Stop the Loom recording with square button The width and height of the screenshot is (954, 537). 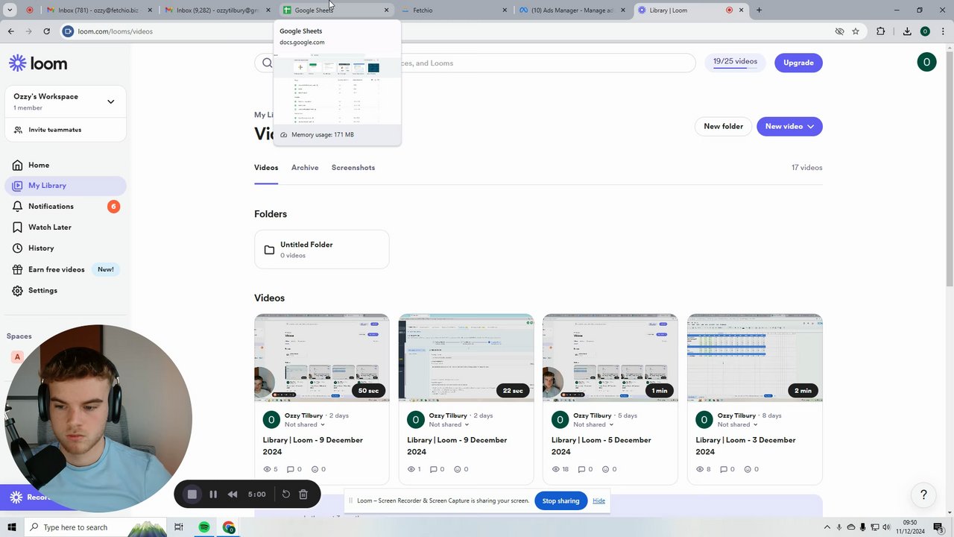(x=192, y=494)
